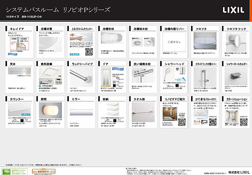This screenshot has height=175, width=252.
Task: Open the 照明 lamp photo
Action: pyautogui.click(x=50, y=111)
